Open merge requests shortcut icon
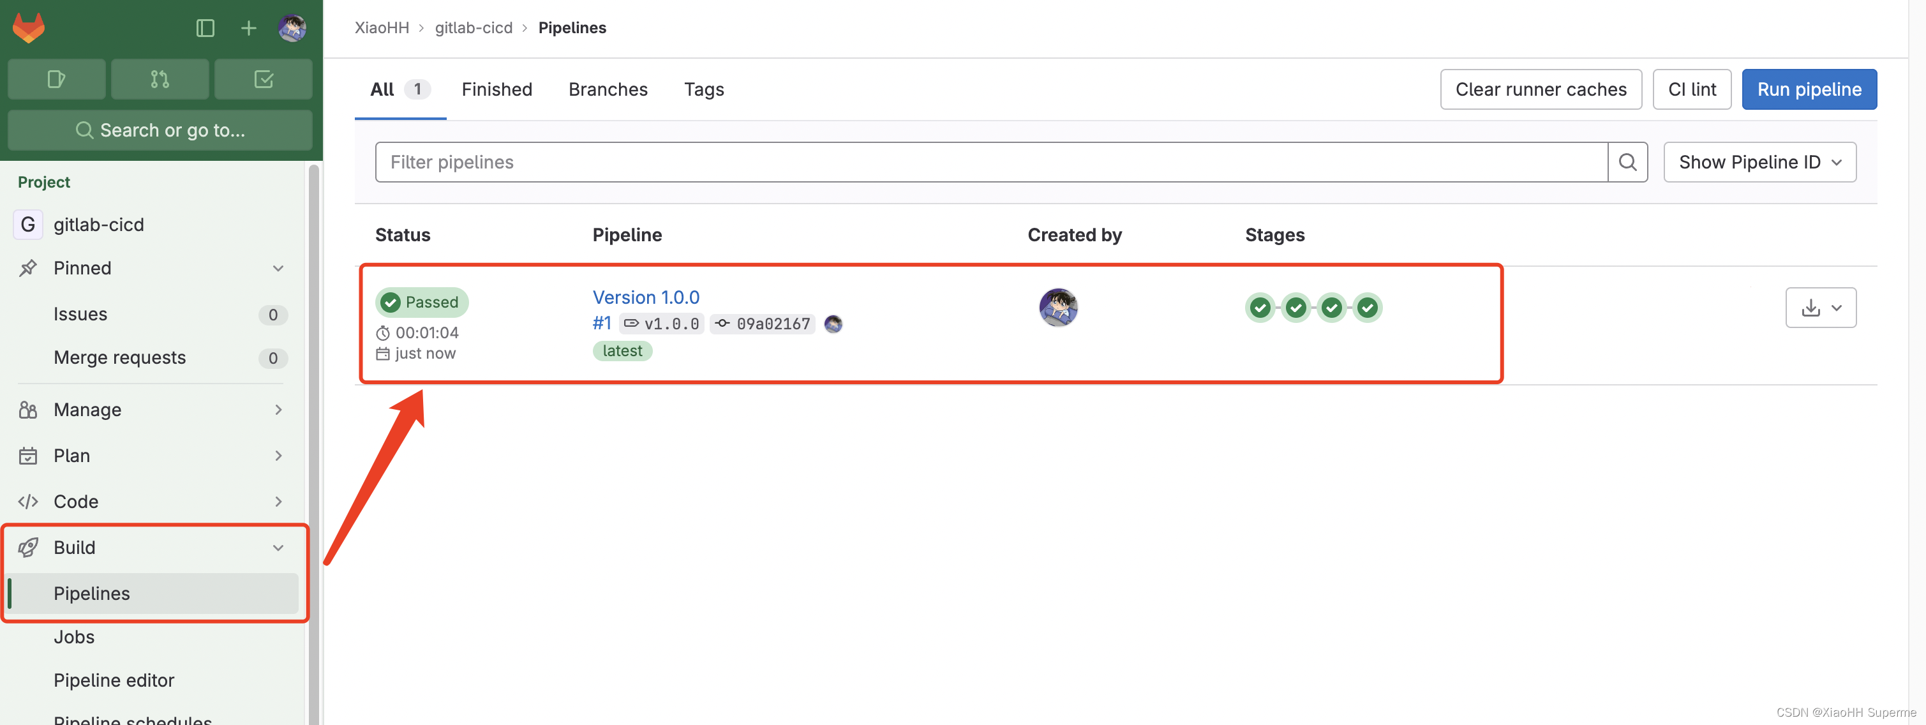 point(160,79)
